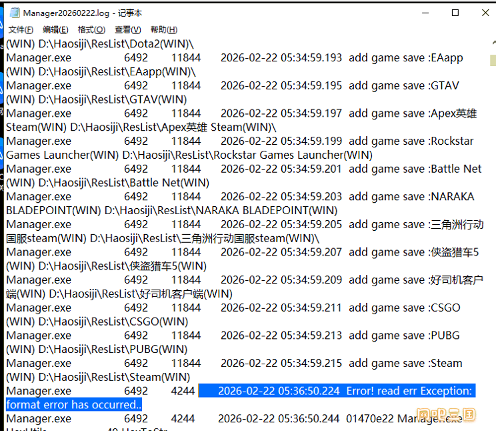The height and width of the screenshot is (431, 496).
Task: Click the 'D:\Haosiji\ResList\Steam(WIN)' path
Action: [114, 377]
